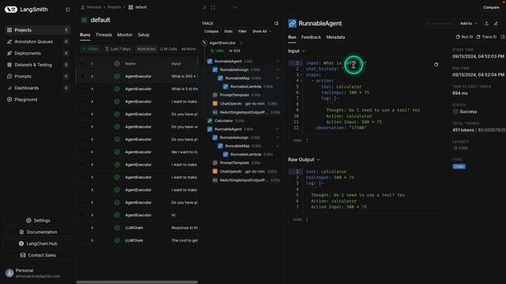Tick the select-all checkbox in table header
Screen dimensions: 506x284
pos(82,64)
